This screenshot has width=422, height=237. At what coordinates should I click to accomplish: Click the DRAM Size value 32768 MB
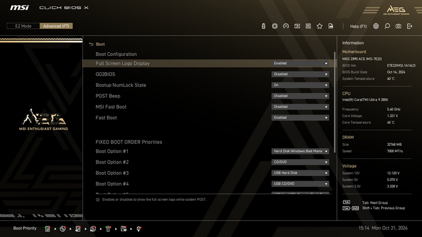click(x=394, y=145)
